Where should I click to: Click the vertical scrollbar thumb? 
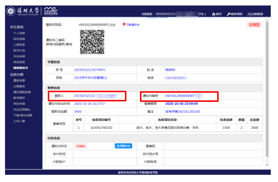point(267,89)
